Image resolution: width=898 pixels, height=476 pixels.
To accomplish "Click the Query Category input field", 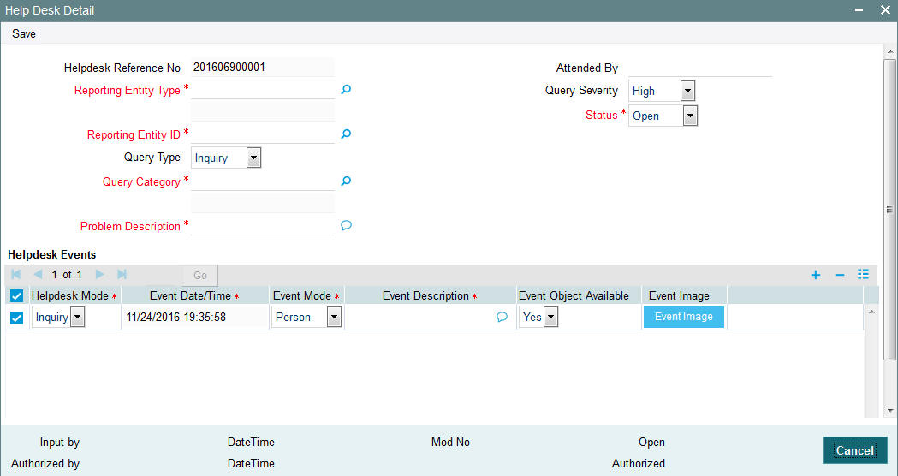I will coord(263,181).
